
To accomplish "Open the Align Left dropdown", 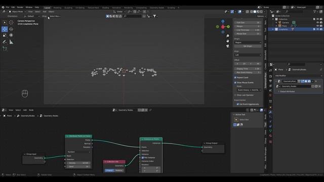I will click(x=248, y=55).
